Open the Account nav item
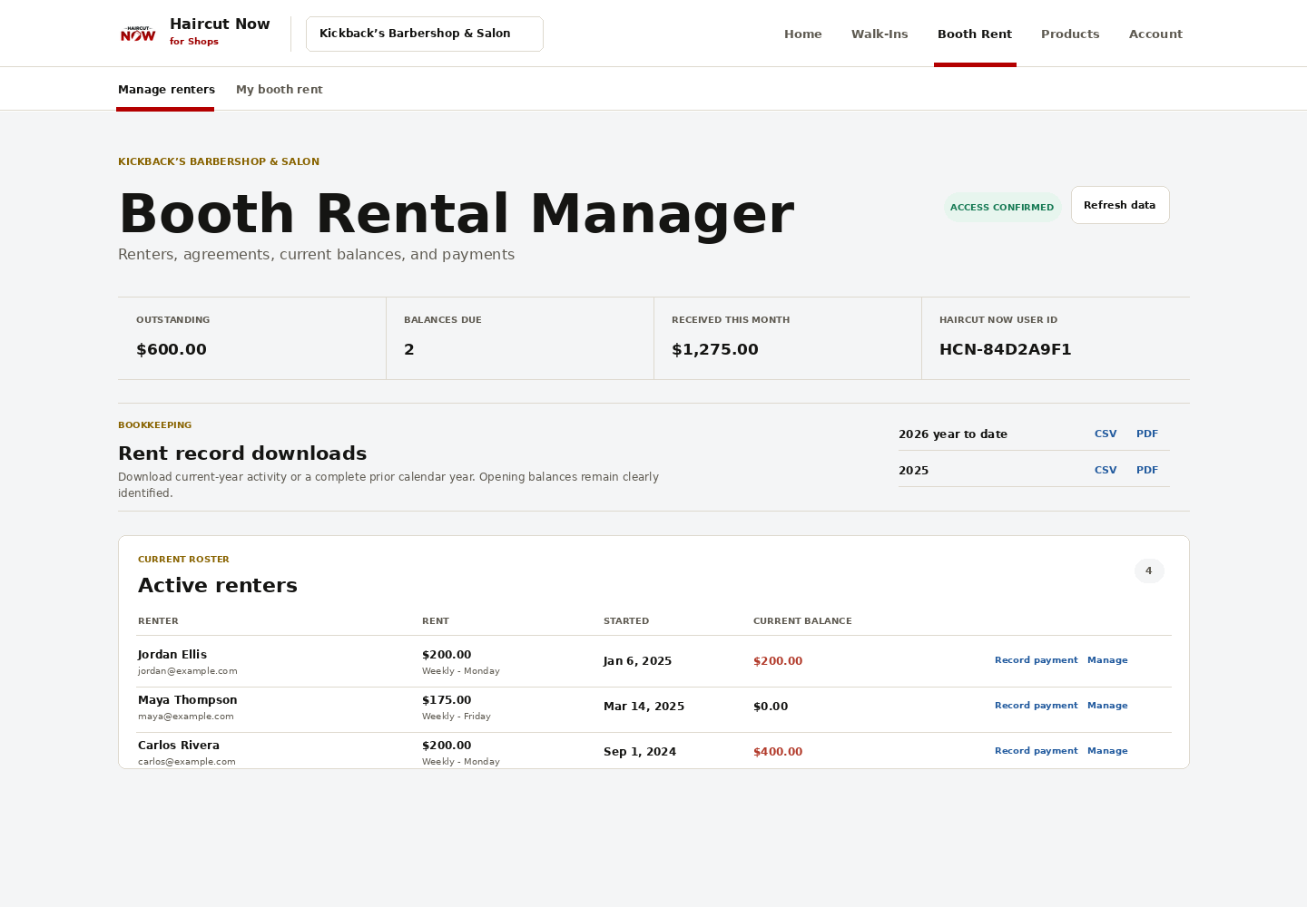The height and width of the screenshot is (907, 1307). coord(1155,34)
